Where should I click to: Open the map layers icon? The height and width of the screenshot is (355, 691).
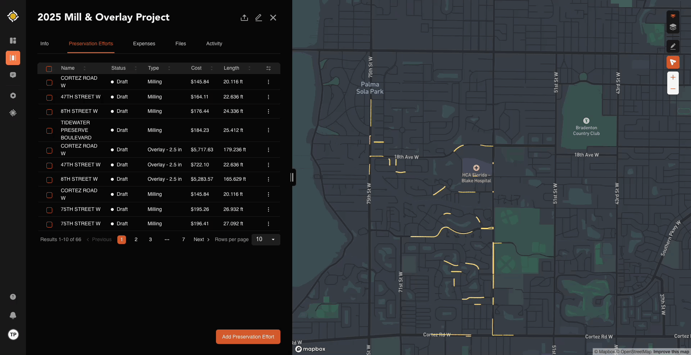[673, 27]
